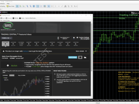The height and width of the screenshot is (104, 139).
Task: Select the trendline drawing tool
Action: point(62,6)
